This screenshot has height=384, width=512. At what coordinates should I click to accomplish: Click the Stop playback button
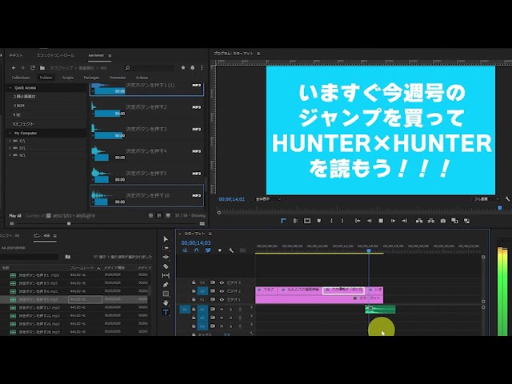click(381, 221)
